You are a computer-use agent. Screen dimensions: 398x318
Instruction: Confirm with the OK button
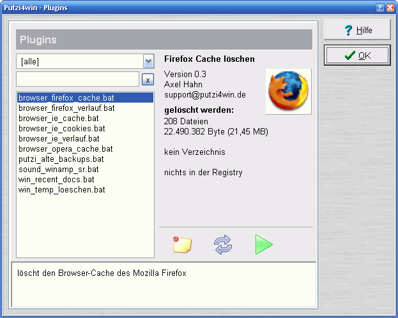click(357, 55)
